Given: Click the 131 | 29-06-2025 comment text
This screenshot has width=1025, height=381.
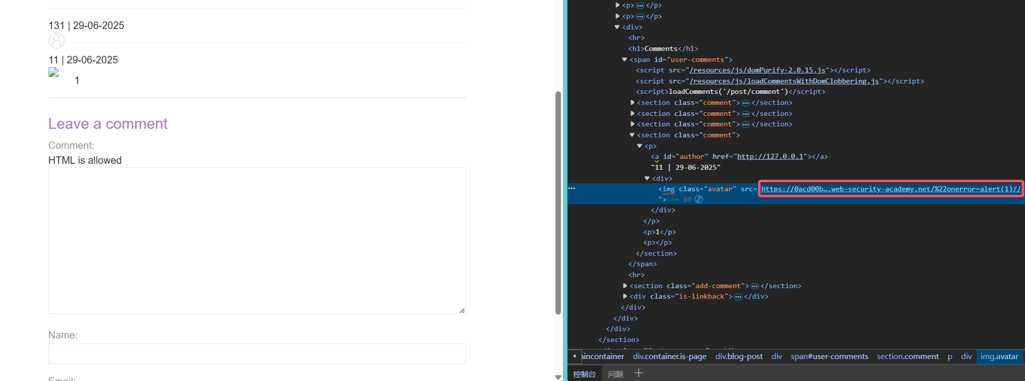Looking at the screenshot, I should click(86, 25).
